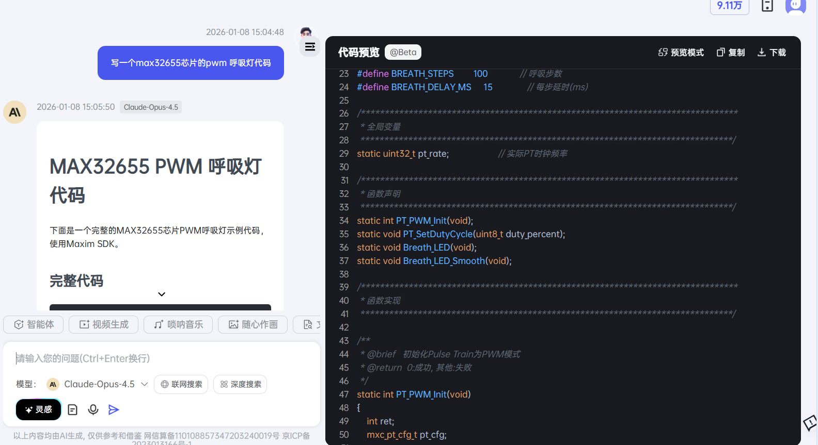
Task: Click the microphone voice input icon
Action: point(93,409)
